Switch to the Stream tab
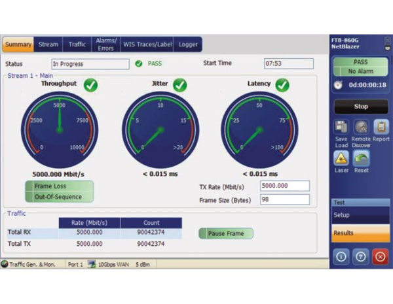The image size is (393, 304). click(x=48, y=44)
